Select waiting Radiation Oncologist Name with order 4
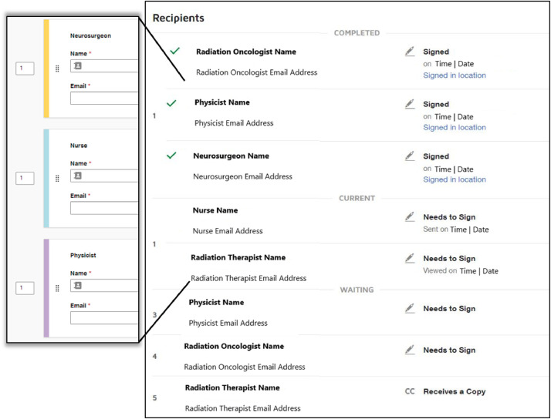Image resolution: width=551 pixels, height=419 pixels. pos(234,347)
